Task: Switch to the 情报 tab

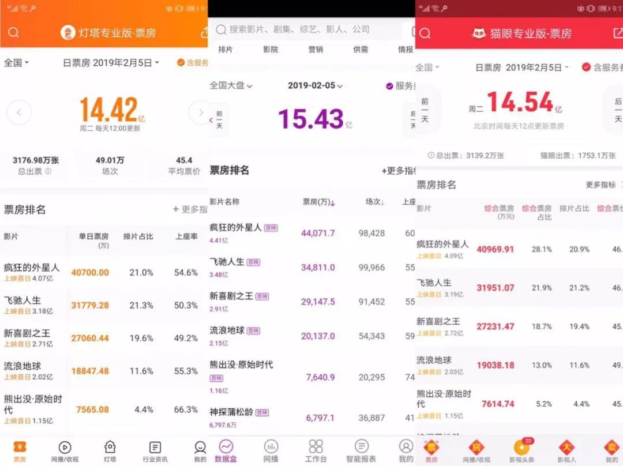Action: [406, 49]
